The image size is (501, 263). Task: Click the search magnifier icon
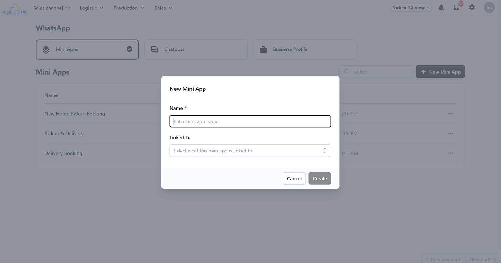click(347, 72)
